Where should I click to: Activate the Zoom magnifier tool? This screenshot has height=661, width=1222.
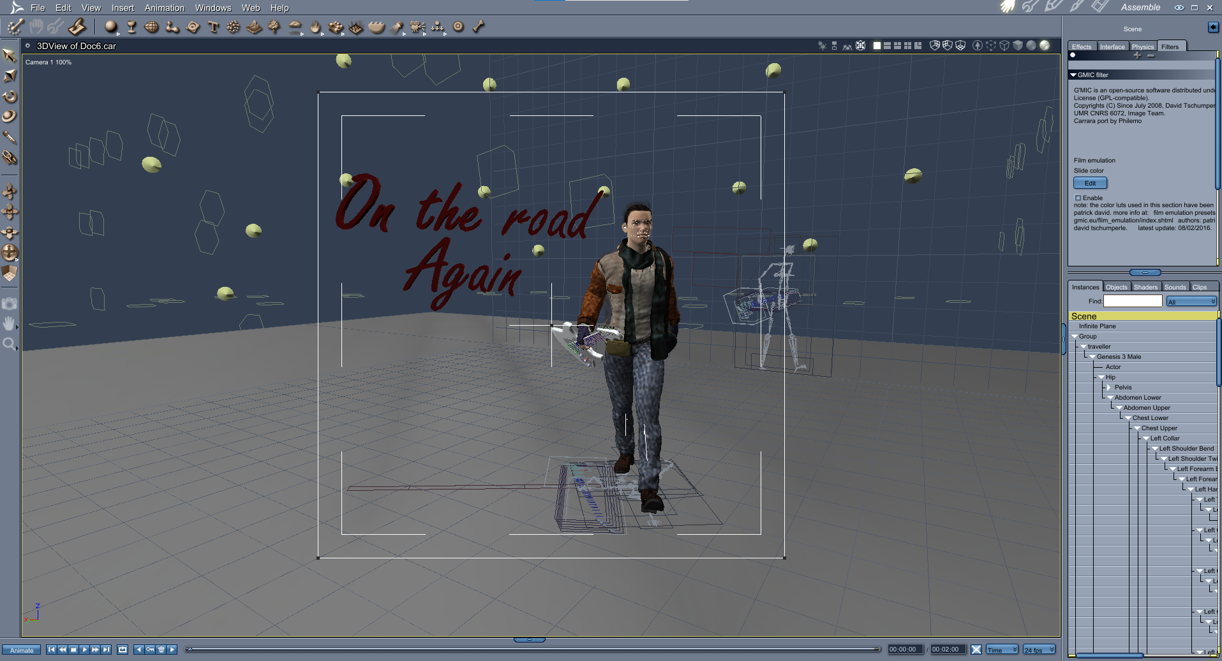(x=9, y=344)
